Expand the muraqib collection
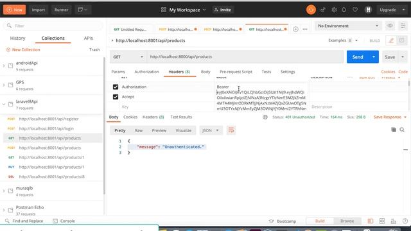The image size is (411, 231). (x=4, y=191)
